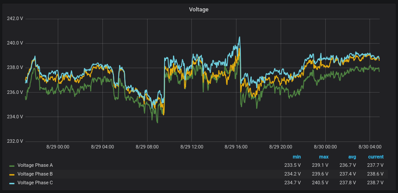Click the 240.0 V y-axis label

[15, 43]
